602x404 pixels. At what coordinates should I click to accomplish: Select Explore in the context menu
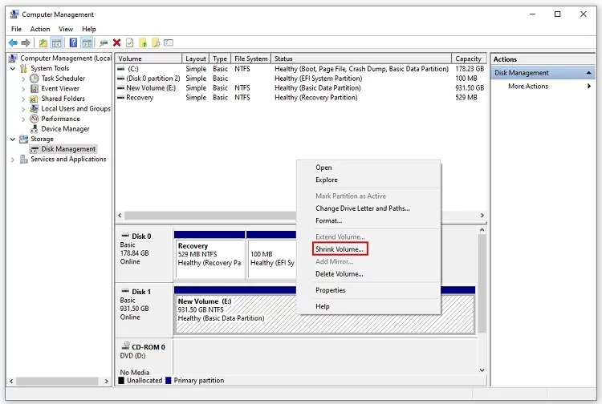click(x=327, y=180)
